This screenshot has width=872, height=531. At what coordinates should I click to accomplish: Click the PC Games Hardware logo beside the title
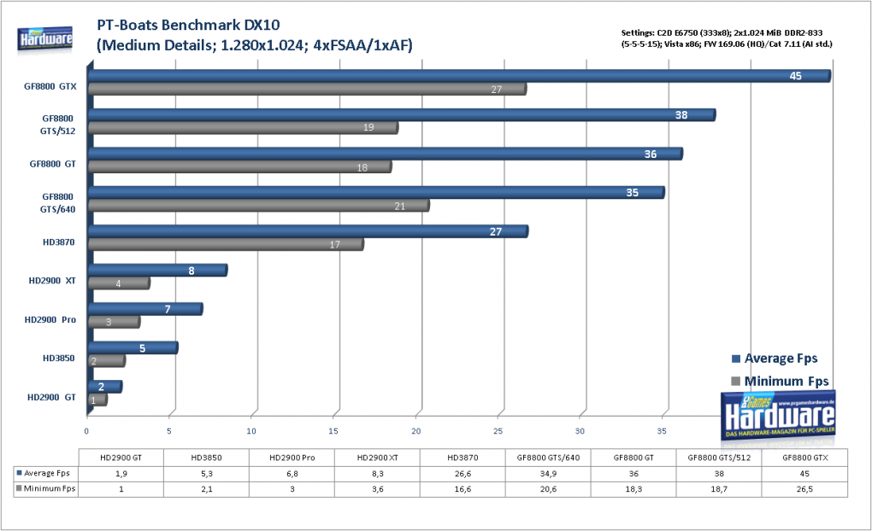click(45, 39)
